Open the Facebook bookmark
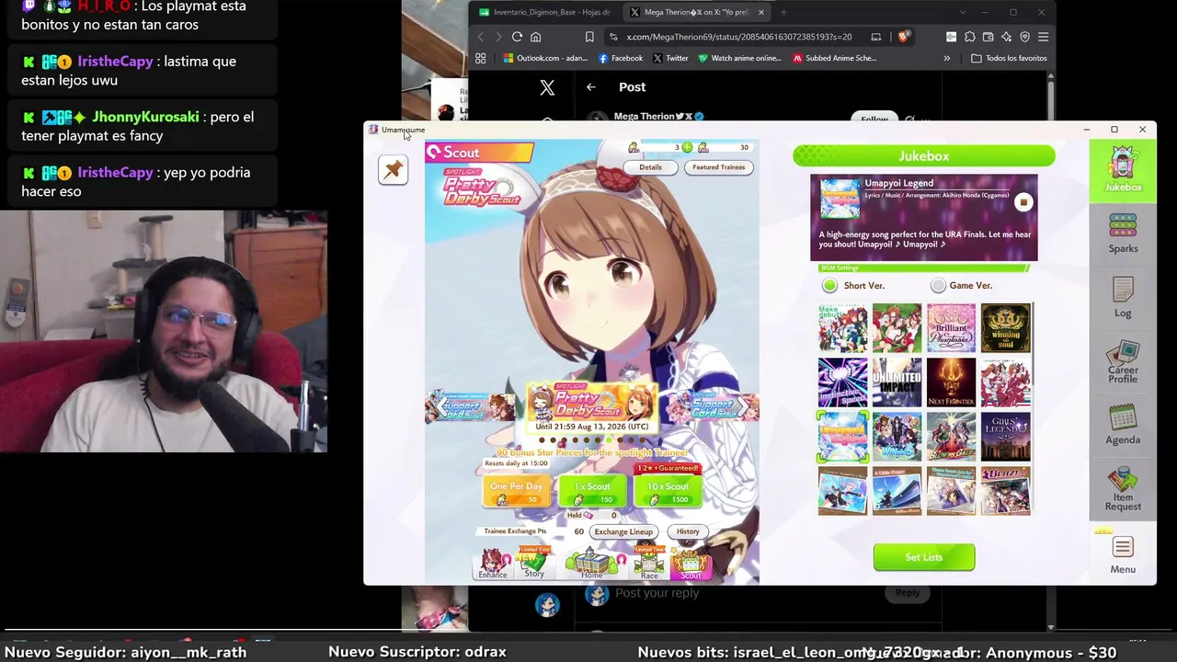The height and width of the screenshot is (662, 1177). (621, 58)
